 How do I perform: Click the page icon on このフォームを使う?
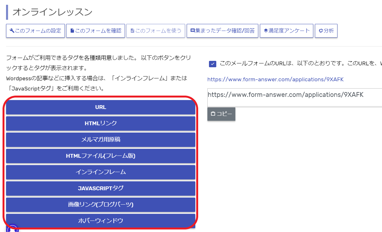click(132, 31)
